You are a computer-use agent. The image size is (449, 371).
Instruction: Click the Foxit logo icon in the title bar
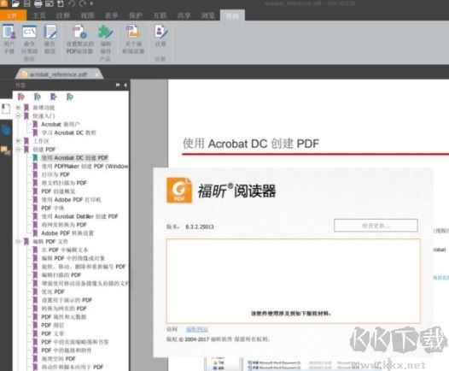point(3,3)
